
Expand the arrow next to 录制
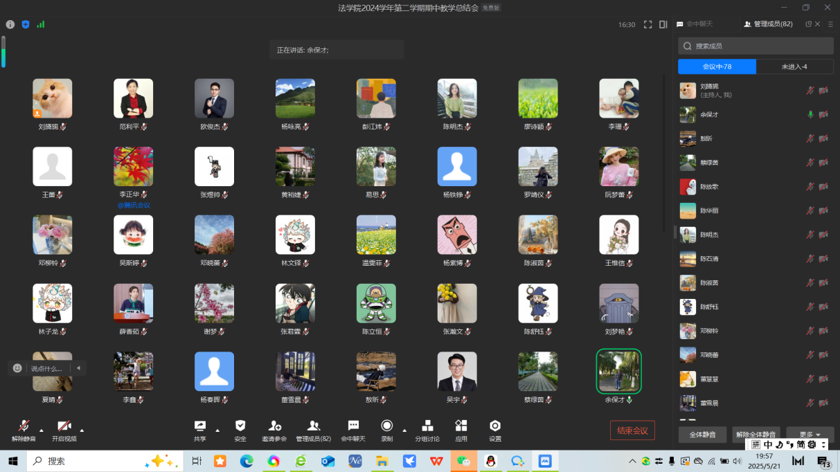(404, 429)
